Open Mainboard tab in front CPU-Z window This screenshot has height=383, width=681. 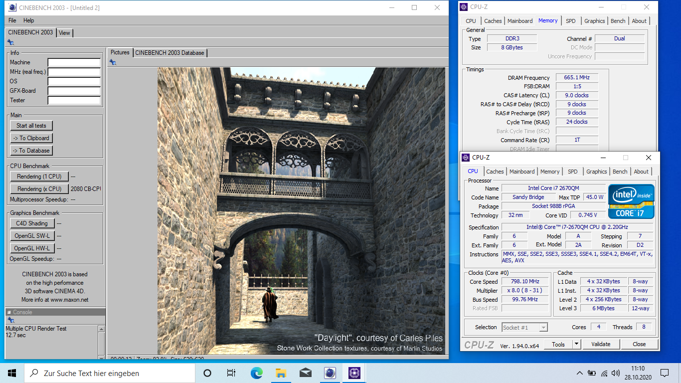(522, 172)
